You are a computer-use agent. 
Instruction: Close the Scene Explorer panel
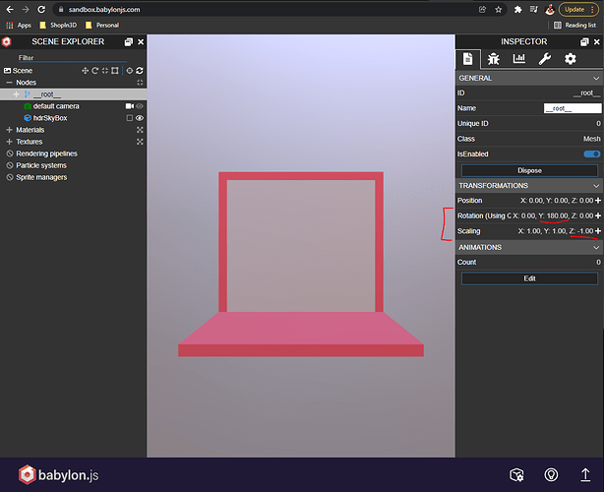point(141,42)
